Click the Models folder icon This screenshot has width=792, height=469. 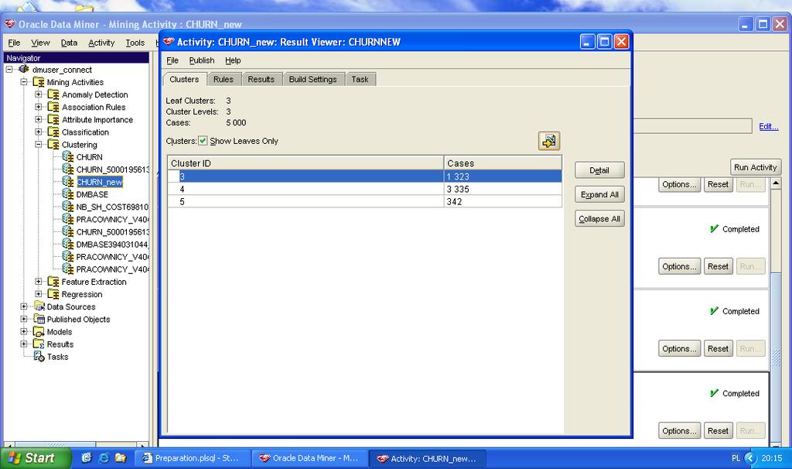pyautogui.click(x=39, y=331)
